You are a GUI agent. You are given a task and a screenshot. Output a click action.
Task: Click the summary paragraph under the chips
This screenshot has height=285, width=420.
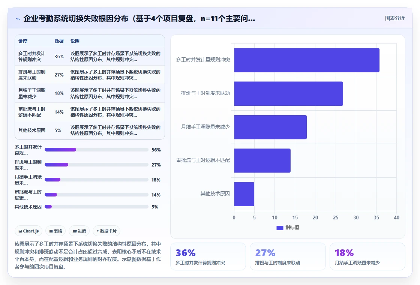[88, 255]
